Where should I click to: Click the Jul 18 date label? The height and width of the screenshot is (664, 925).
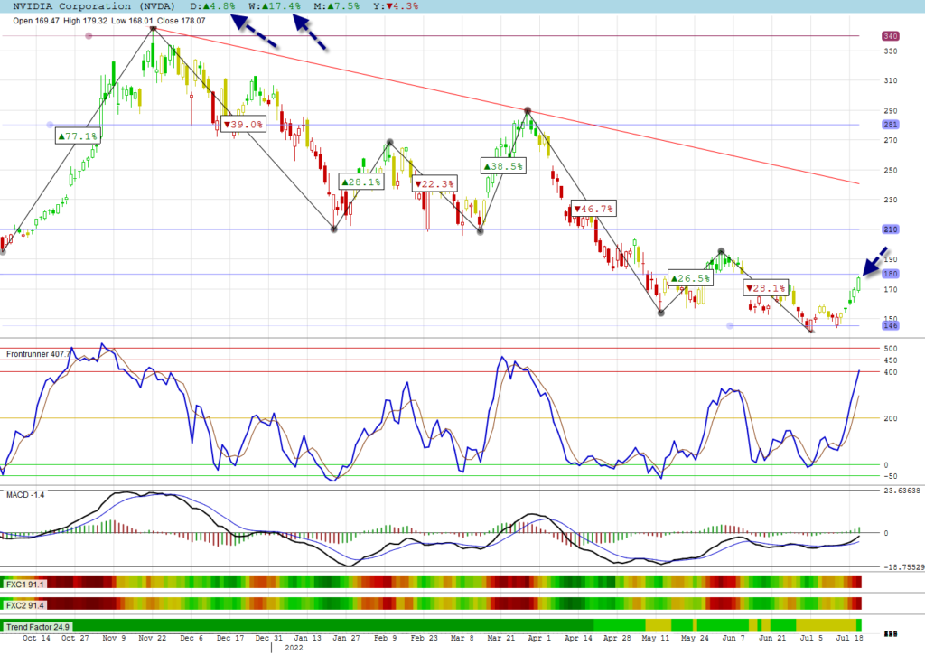click(x=849, y=638)
